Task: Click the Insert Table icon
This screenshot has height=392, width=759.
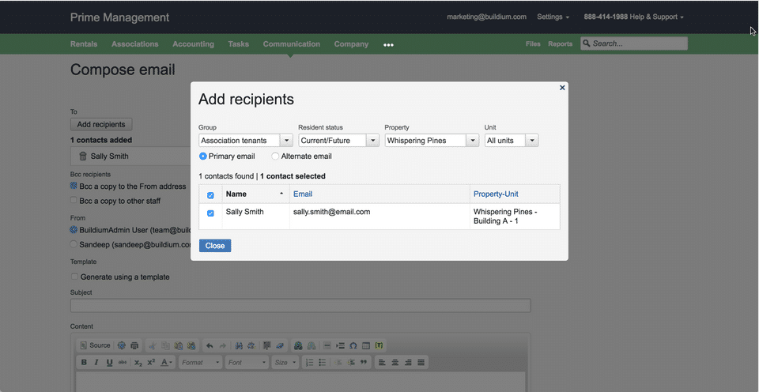Action: pos(366,345)
